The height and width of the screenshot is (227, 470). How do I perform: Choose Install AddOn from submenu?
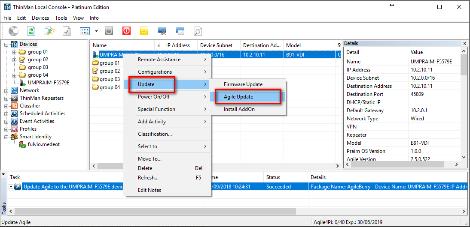247,109
